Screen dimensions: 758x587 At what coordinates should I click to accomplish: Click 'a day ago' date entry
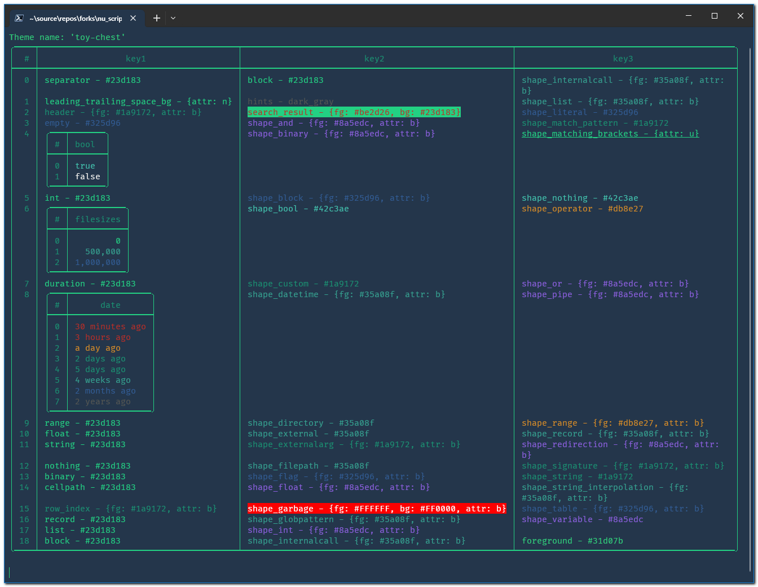pos(98,348)
